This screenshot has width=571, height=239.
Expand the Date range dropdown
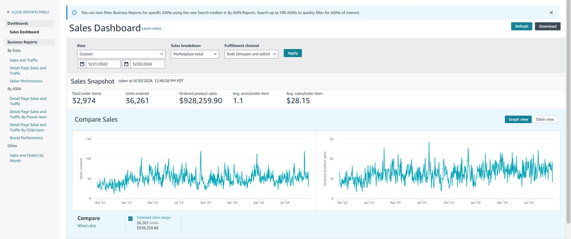(121, 54)
